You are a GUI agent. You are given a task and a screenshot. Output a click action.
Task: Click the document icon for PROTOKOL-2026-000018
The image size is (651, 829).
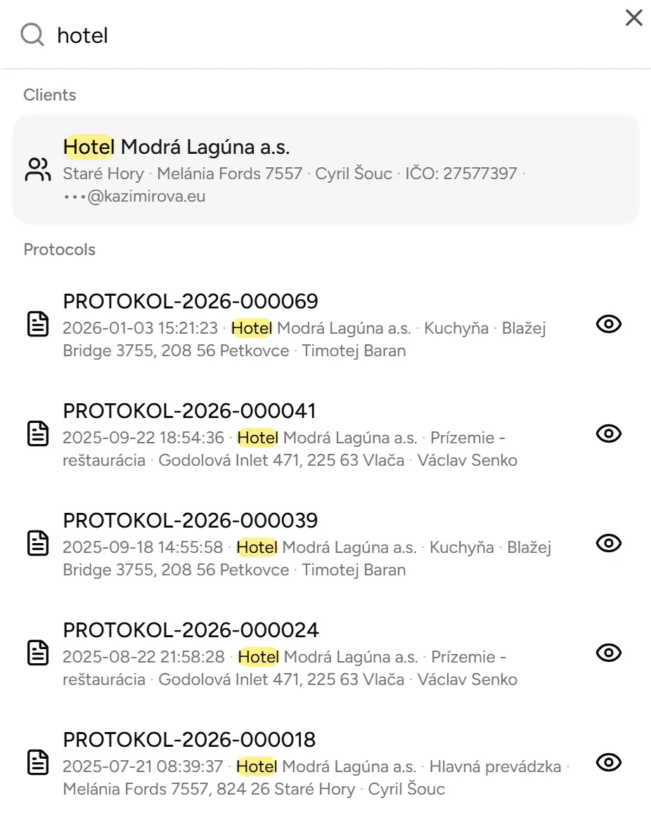click(x=37, y=764)
